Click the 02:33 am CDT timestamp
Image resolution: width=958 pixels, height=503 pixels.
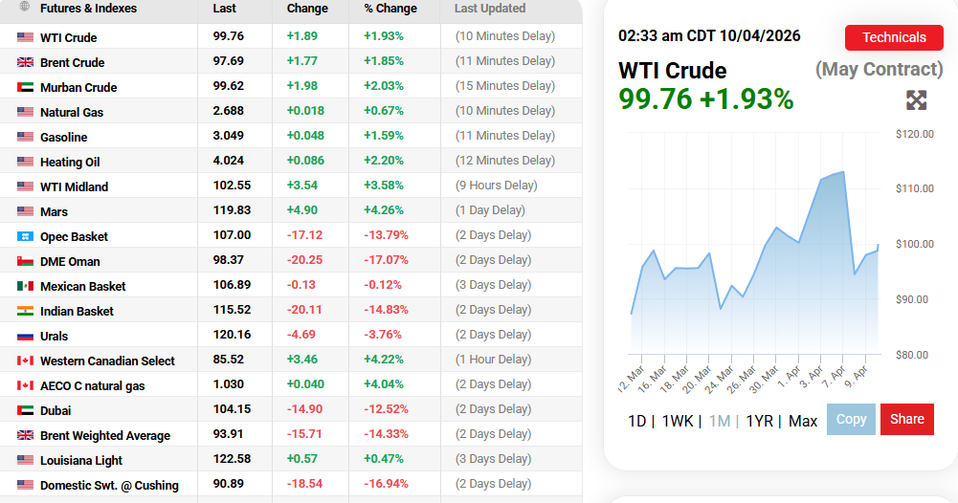pos(709,35)
